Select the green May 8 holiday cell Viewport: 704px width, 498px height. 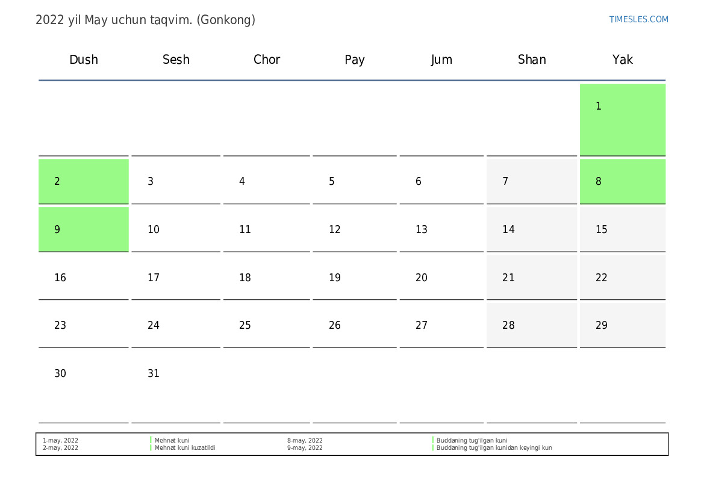click(x=622, y=181)
